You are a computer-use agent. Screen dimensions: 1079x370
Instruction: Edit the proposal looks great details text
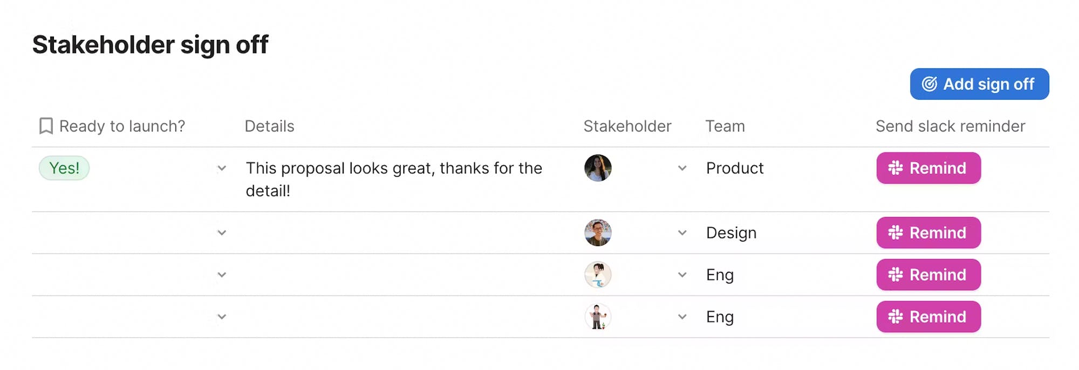coord(394,179)
